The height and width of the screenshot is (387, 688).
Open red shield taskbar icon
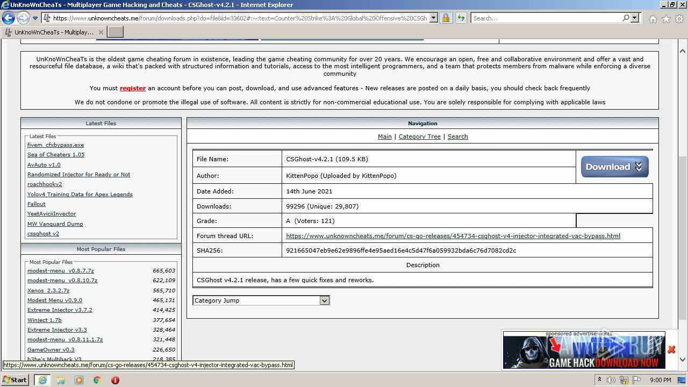pyautogui.click(x=115, y=380)
